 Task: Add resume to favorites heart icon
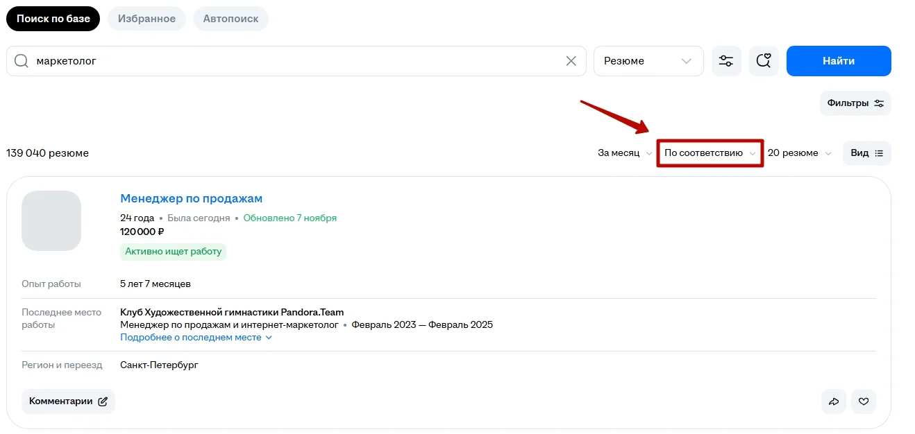pos(864,401)
